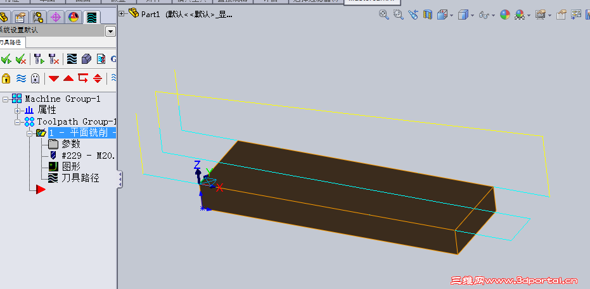Backplot selected operations wave icon
Viewport: 590px width, 289px height.
[72, 59]
